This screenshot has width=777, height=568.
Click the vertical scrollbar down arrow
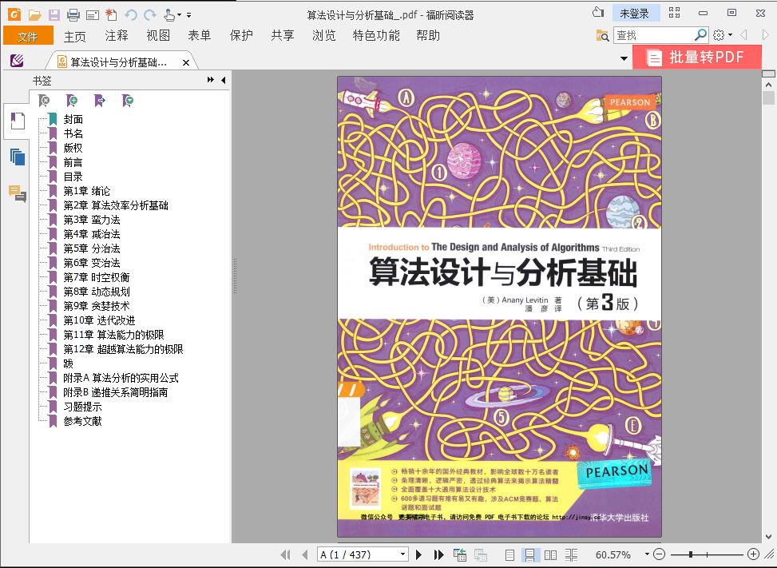pyautogui.click(x=768, y=536)
